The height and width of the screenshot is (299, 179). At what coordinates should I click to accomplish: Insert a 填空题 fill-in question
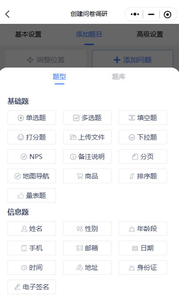[143, 117]
